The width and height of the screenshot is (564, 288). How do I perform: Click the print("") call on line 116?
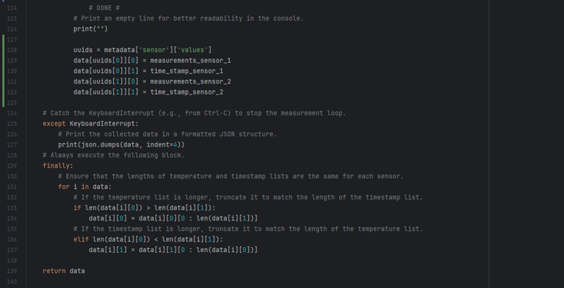pyautogui.click(x=90, y=29)
